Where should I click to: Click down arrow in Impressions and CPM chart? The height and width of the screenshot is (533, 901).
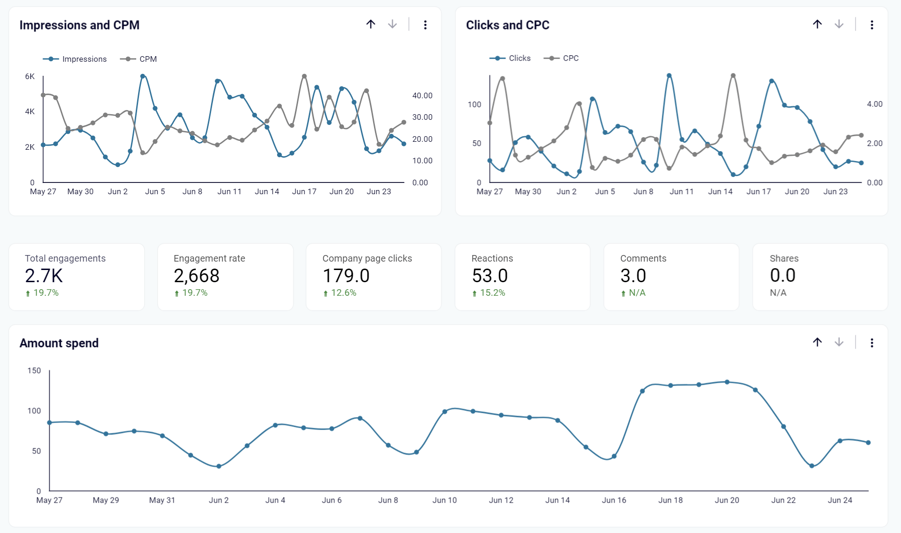tap(392, 24)
